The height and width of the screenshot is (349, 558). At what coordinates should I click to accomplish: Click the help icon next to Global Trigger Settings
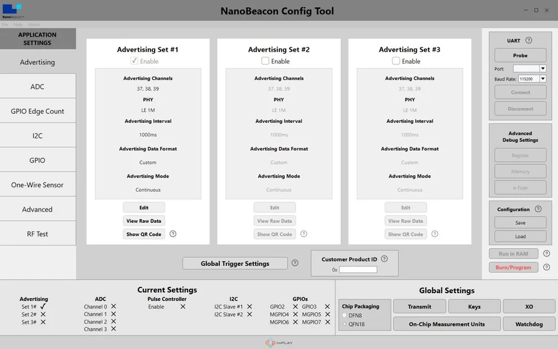(295, 262)
